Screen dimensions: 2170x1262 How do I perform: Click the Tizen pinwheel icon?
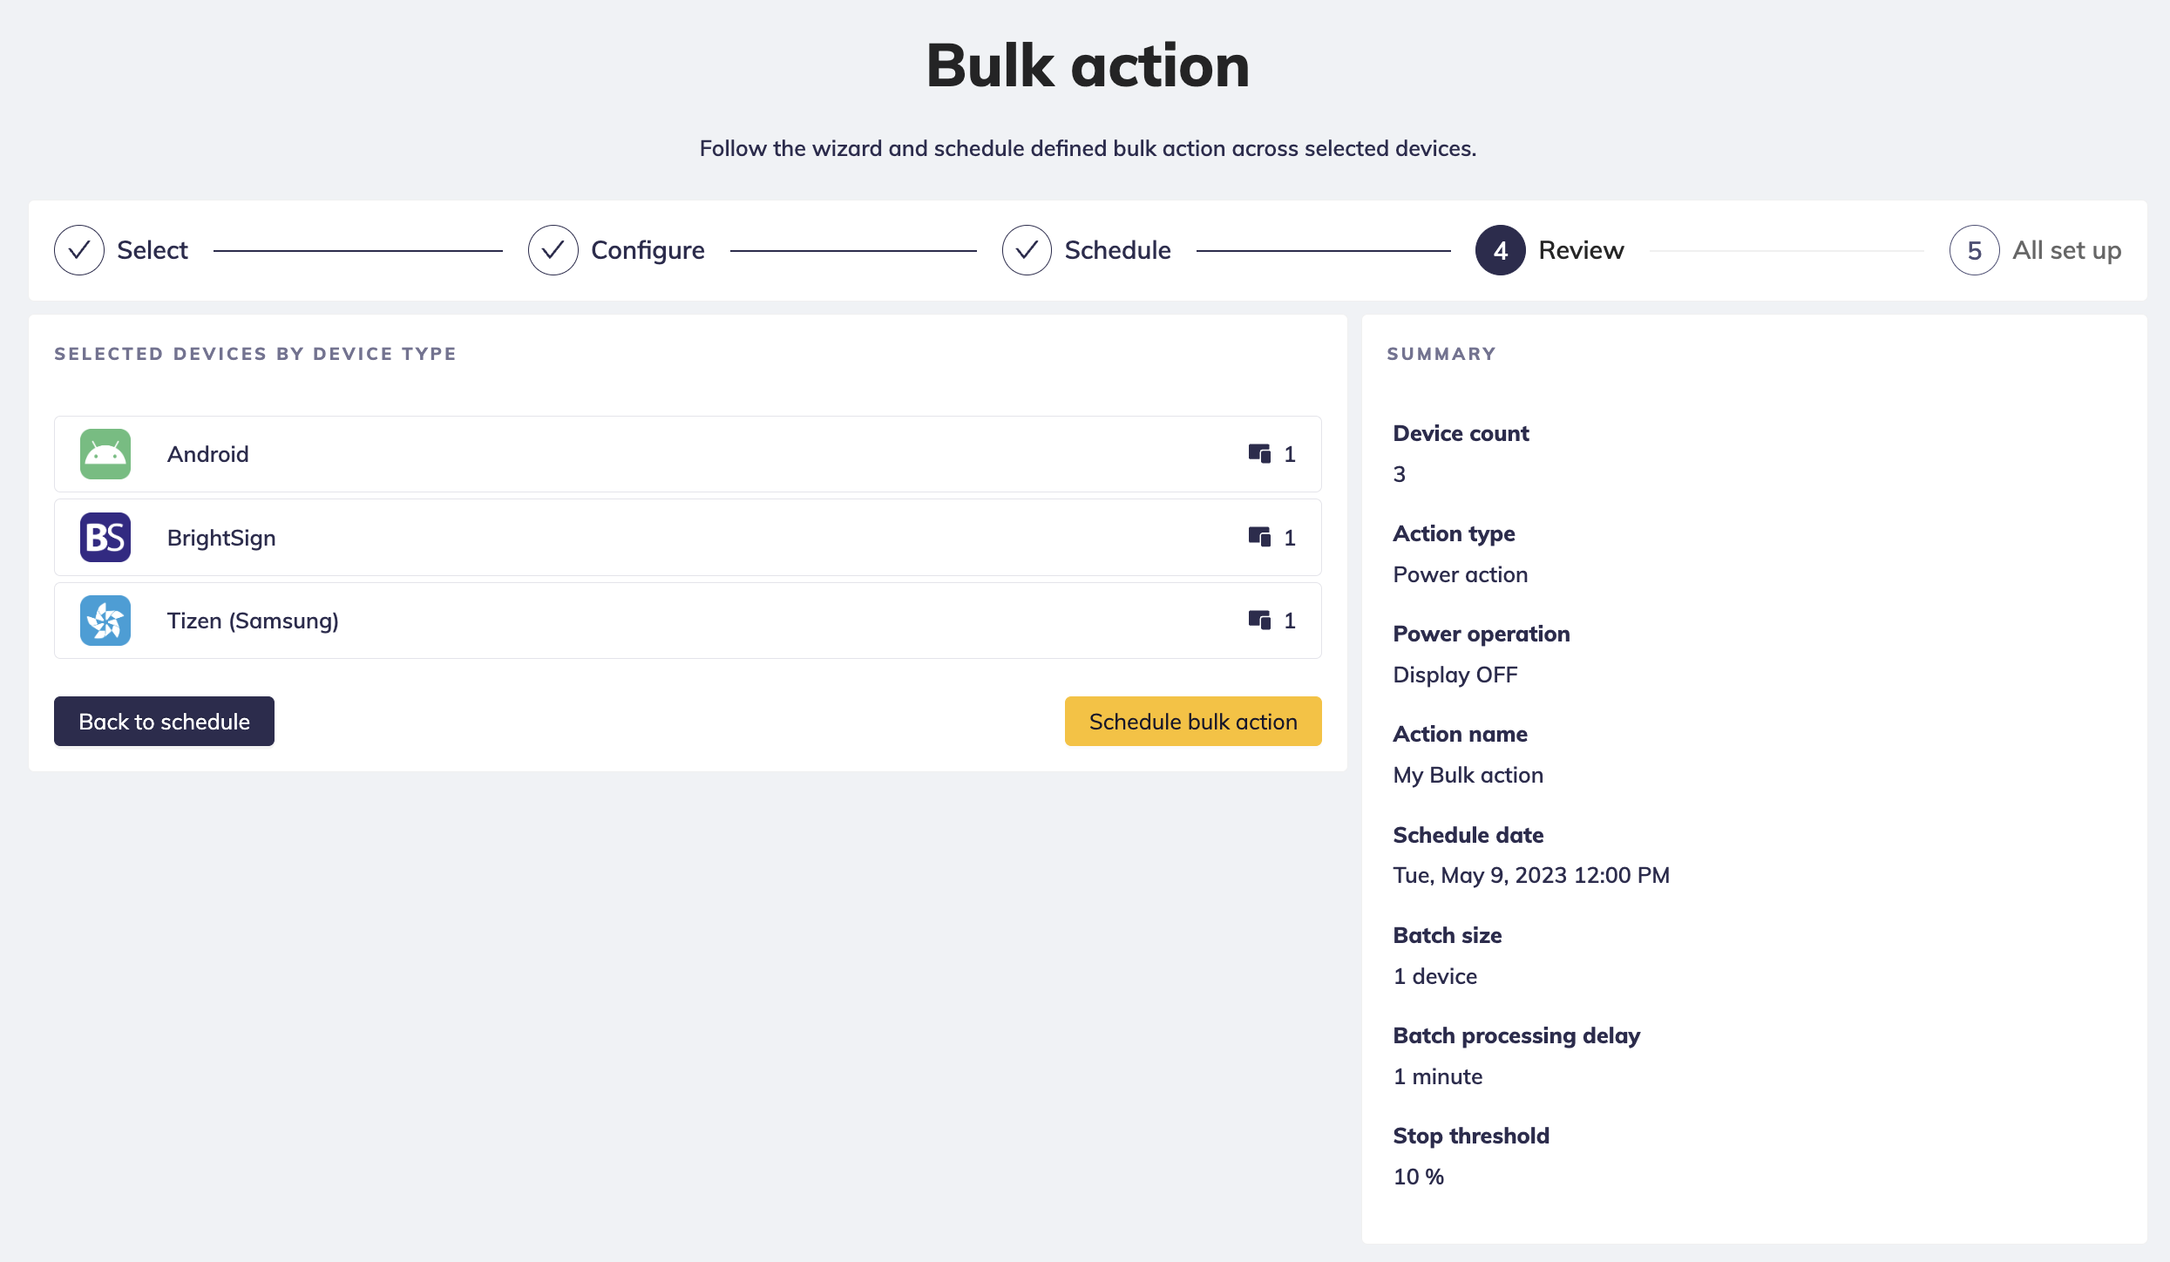coord(105,621)
